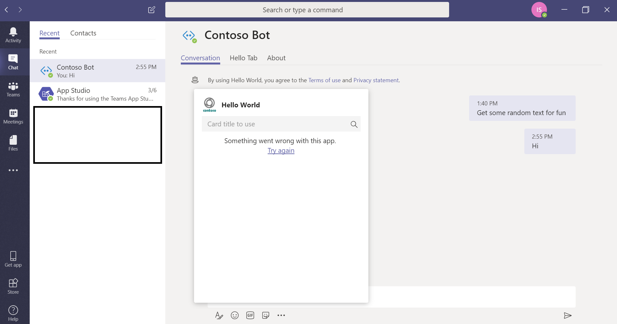Open the GIF picker

(250, 315)
